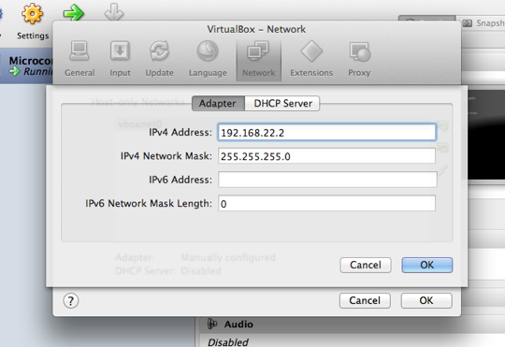Open the Input preferences pane
The height and width of the screenshot is (347, 505).
[x=120, y=59]
